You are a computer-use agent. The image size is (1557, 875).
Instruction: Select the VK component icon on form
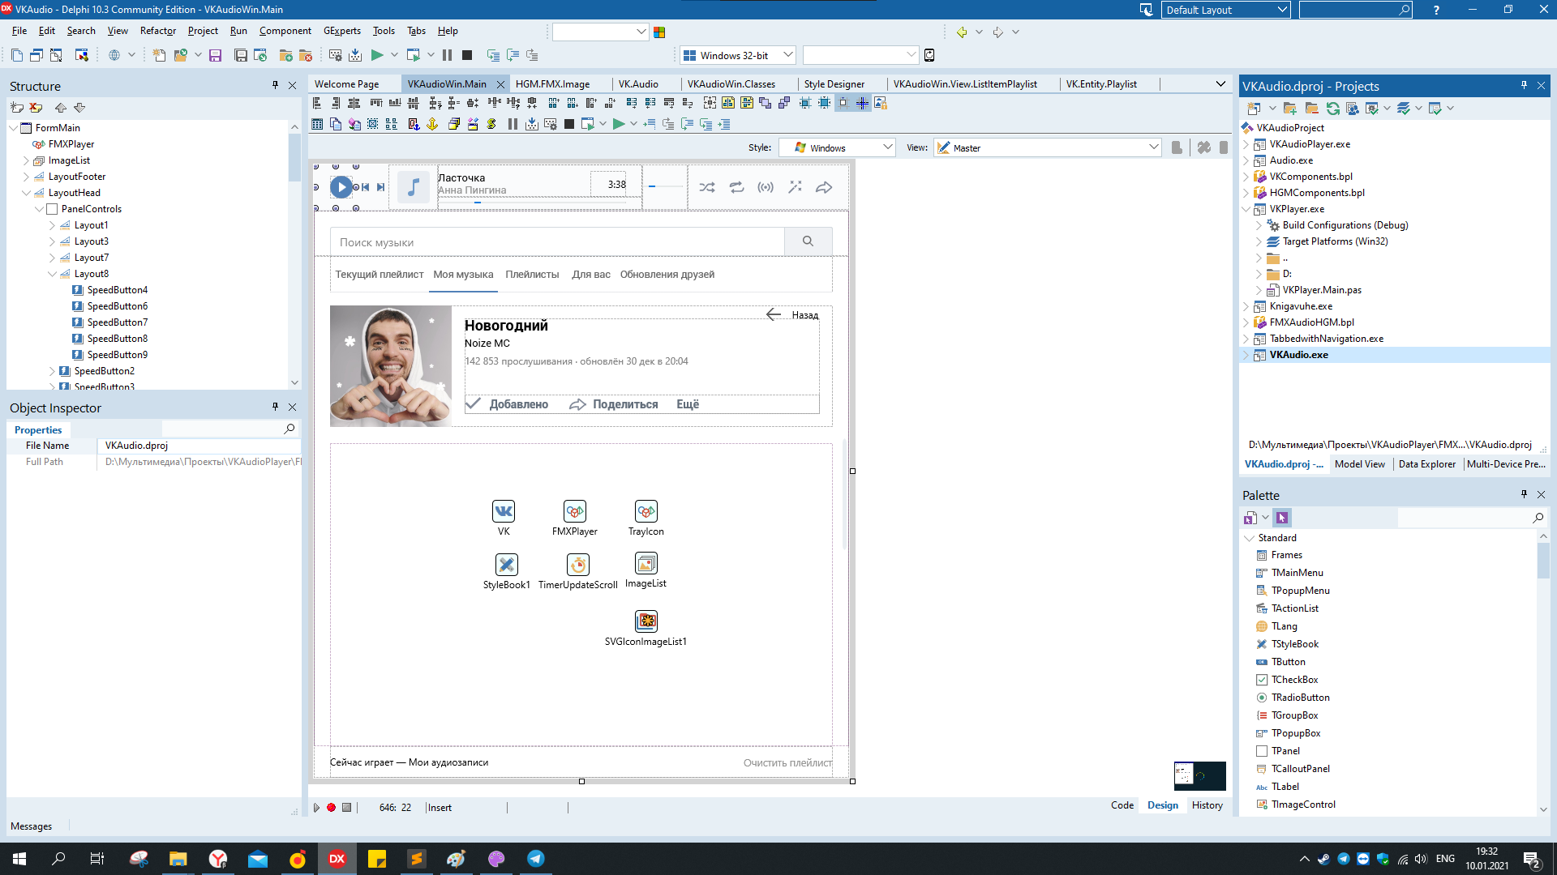pyautogui.click(x=504, y=511)
